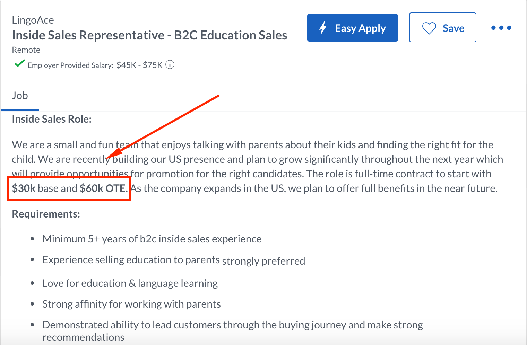Click the $45K - $75K salary range

tap(139, 65)
